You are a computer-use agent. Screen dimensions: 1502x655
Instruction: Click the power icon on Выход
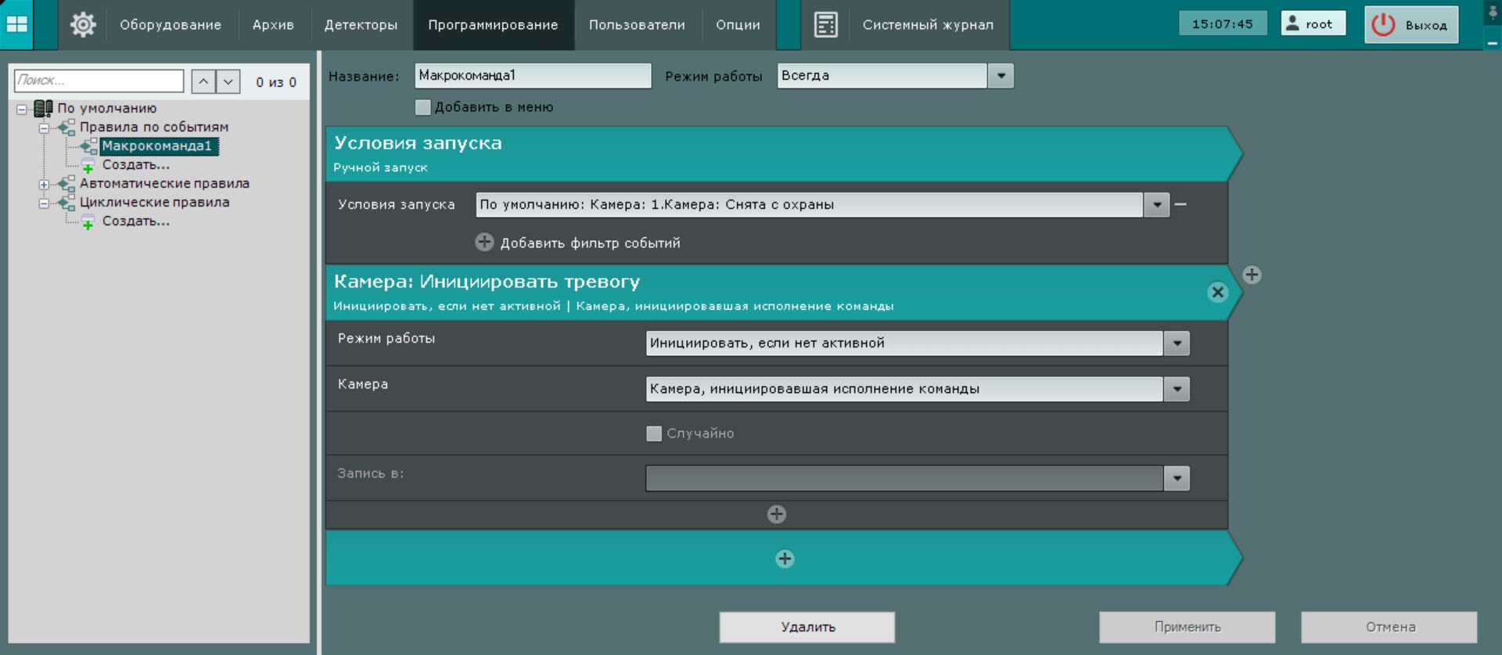tap(1383, 25)
